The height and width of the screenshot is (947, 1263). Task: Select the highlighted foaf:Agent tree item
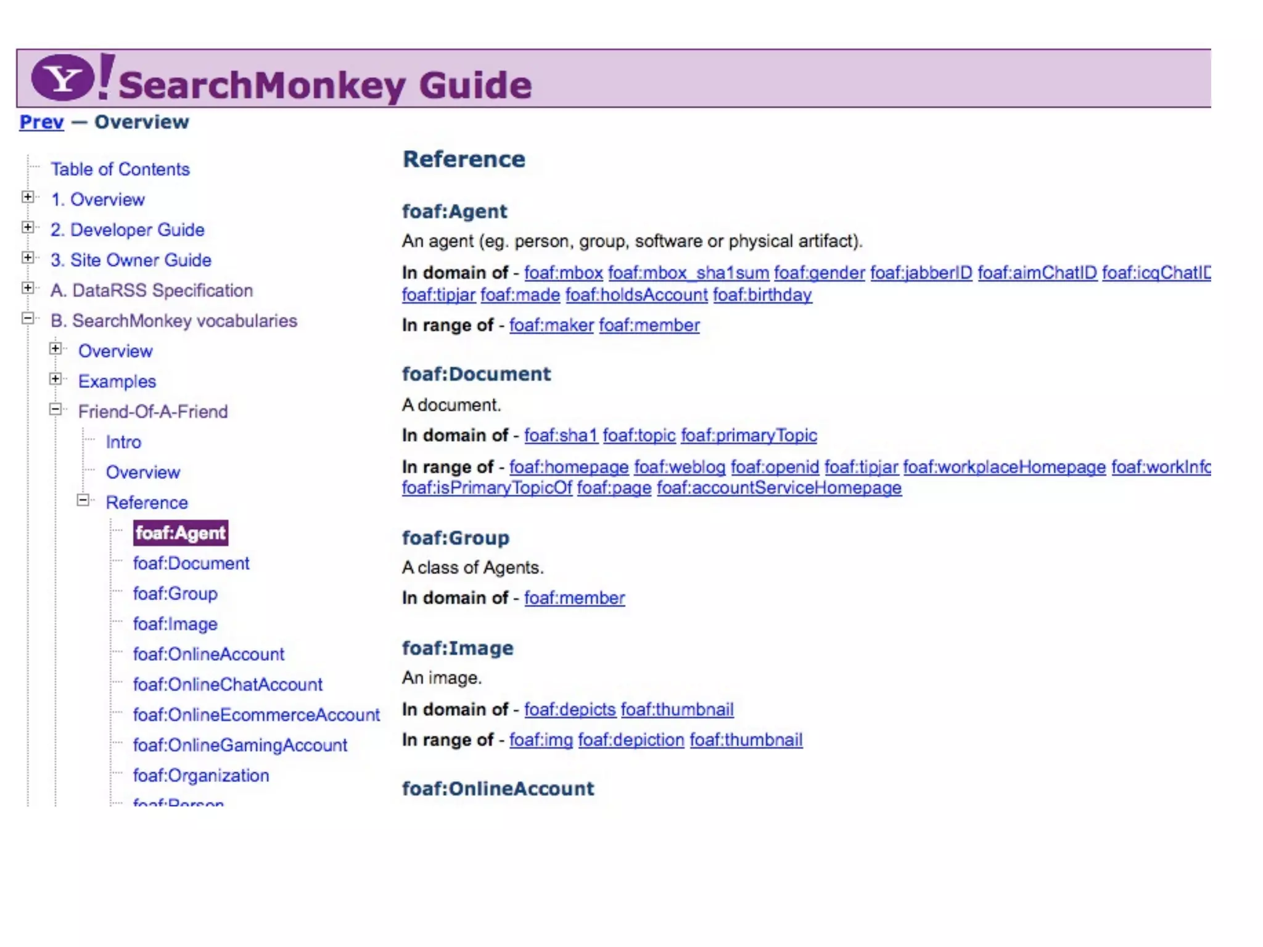tap(180, 533)
